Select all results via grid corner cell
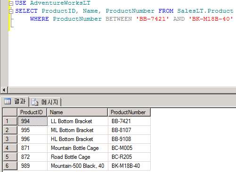 tap(10, 112)
